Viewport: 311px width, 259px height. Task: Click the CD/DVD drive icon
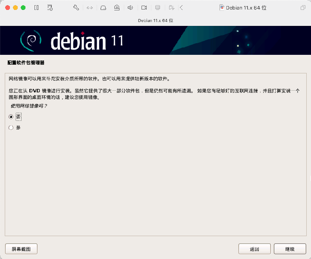pyautogui.click(x=117, y=8)
